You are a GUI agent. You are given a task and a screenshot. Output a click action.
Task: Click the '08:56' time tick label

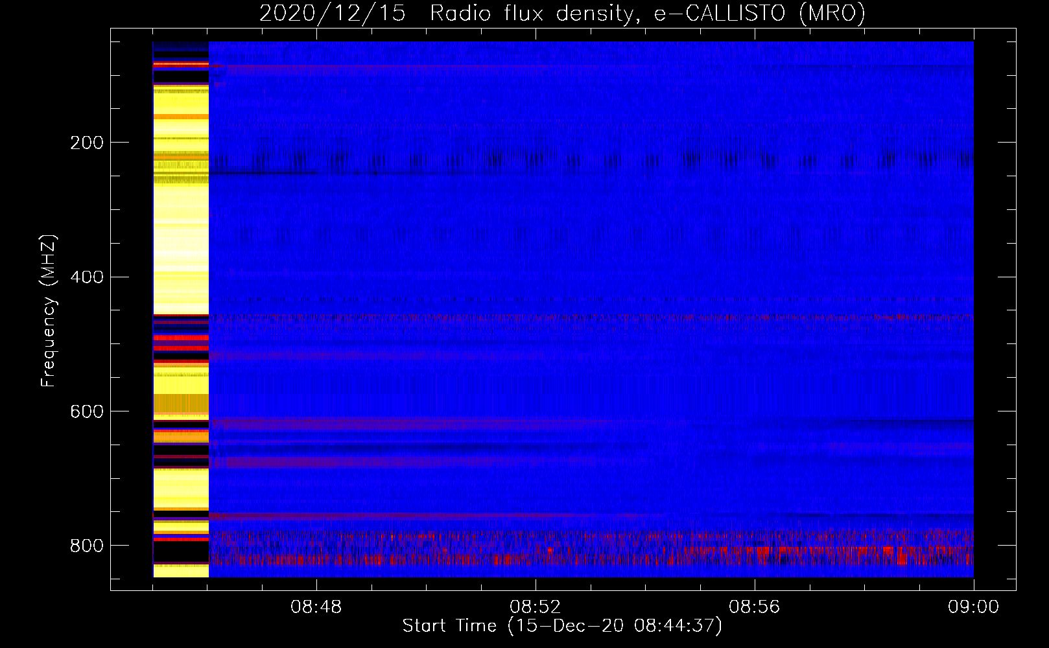click(x=755, y=607)
